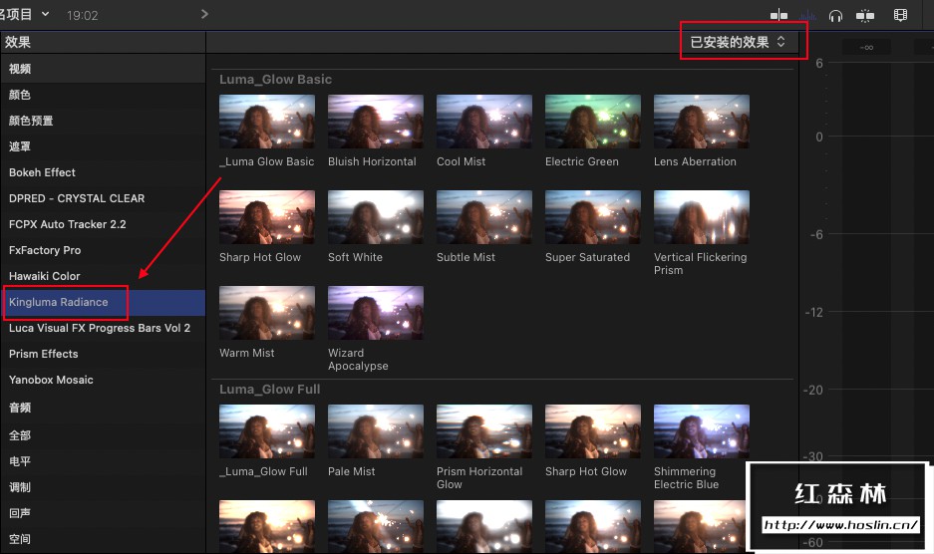Select the Subtle Mist effect thumbnail
Image resolution: width=934 pixels, height=554 pixels.
[484, 217]
